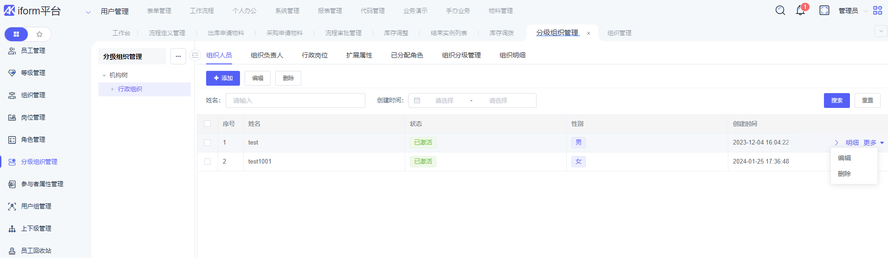Expand the 行政组织 tree node
The image size is (888, 258).
(x=112, y=89)
